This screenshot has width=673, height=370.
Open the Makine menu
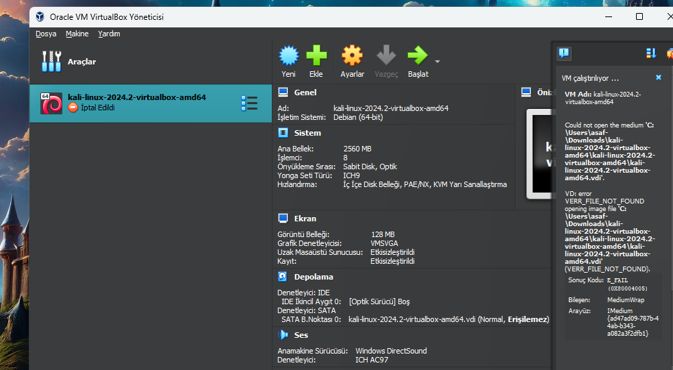(77, 34)
